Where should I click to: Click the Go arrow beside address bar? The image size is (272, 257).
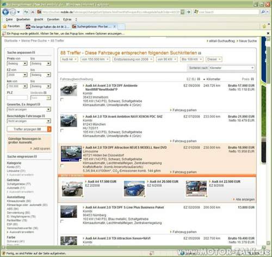[189, 12]
